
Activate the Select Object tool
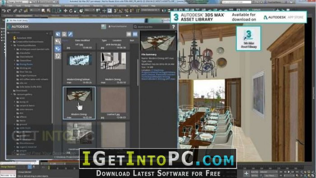pos(43,11)
